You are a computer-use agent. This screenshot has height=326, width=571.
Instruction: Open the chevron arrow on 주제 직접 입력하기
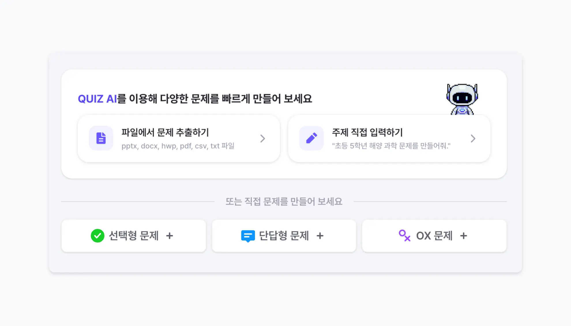473,139
